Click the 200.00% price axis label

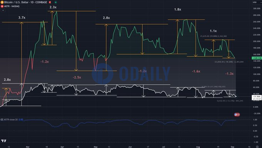[x=257, y=41]
